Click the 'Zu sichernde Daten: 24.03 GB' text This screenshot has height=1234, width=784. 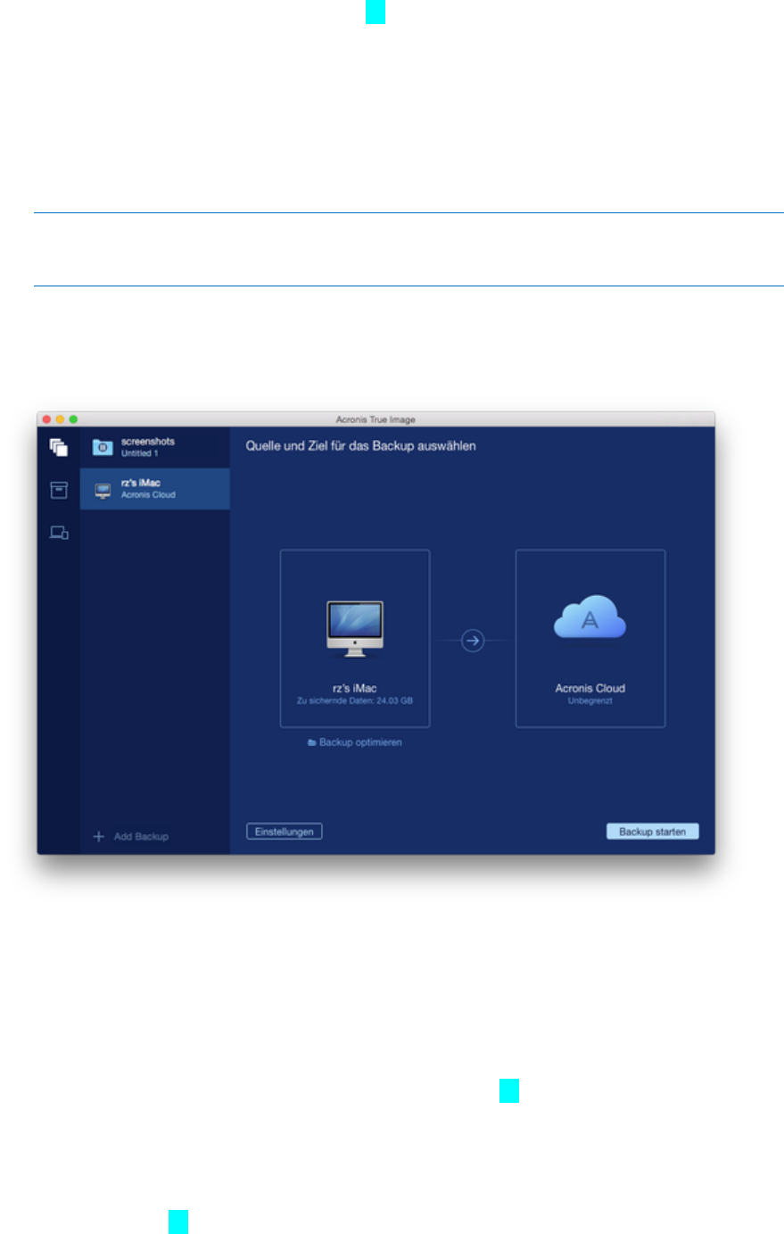click(x=355, y=701)
